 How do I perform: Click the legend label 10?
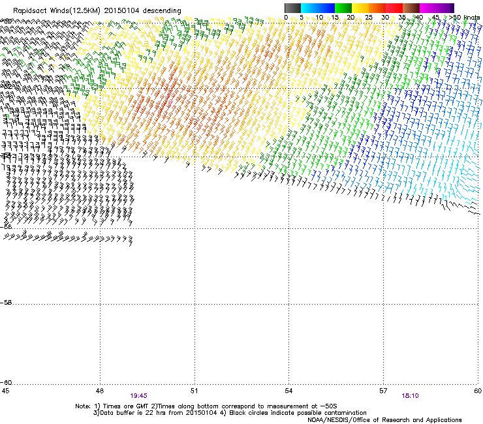(x=319, y=18)
